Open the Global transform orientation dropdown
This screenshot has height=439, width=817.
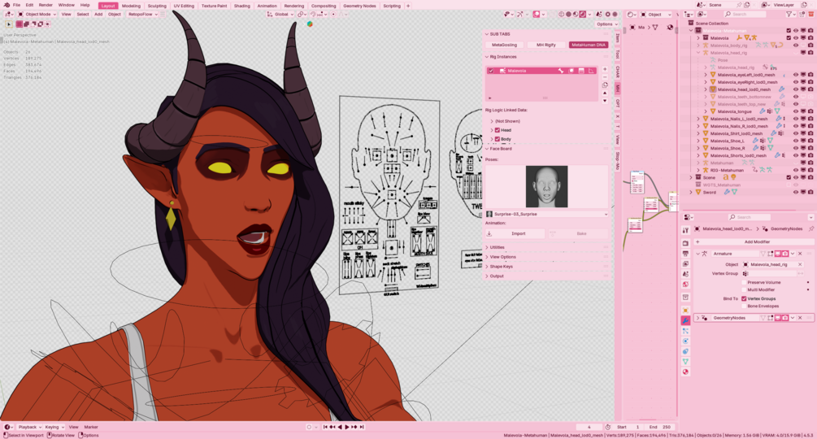click(280, 14)
